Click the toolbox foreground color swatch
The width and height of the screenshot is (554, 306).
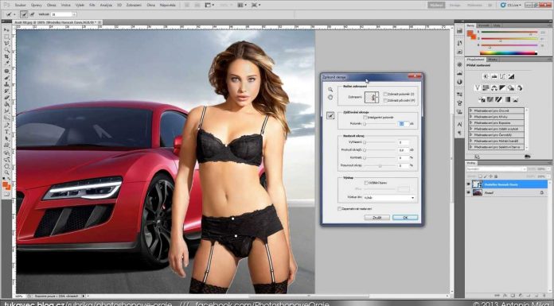tap(6, 185)
